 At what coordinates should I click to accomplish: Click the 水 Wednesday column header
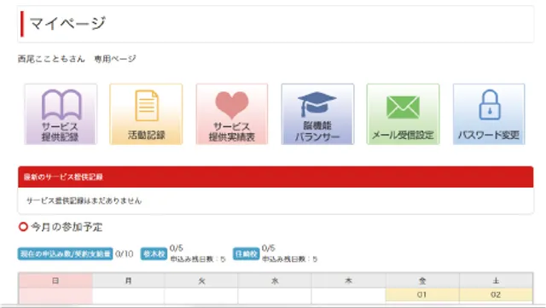coord(275,281)
